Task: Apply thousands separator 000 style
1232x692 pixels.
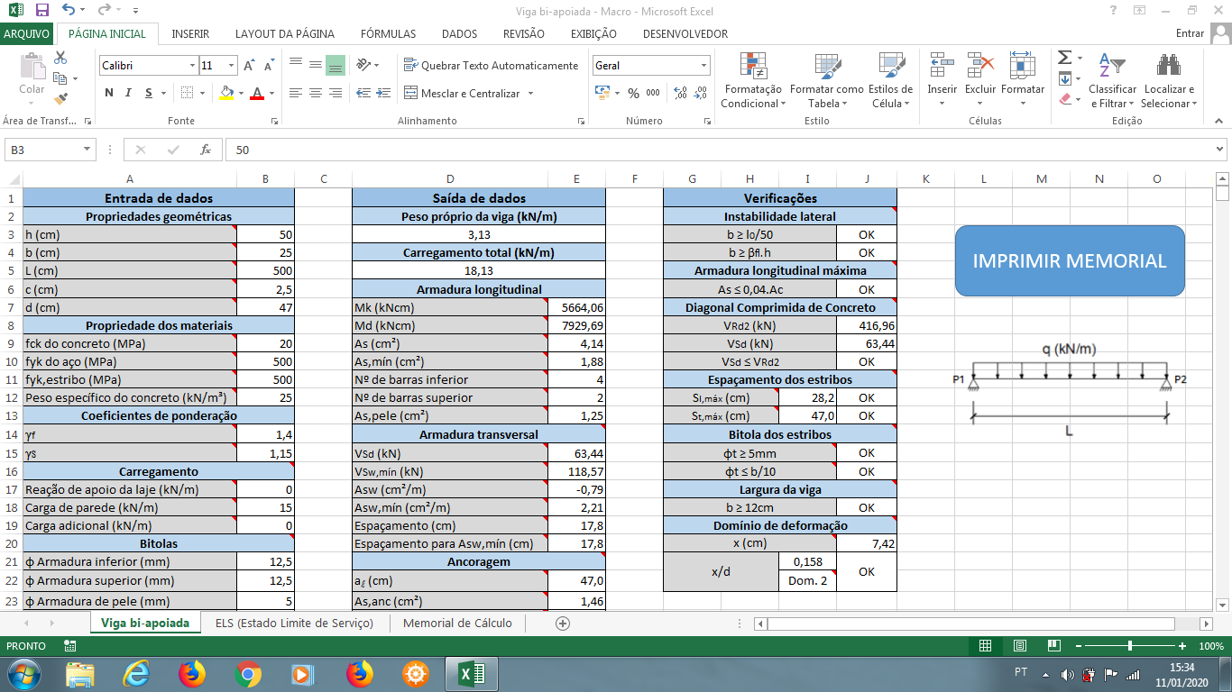Action: 653,93
